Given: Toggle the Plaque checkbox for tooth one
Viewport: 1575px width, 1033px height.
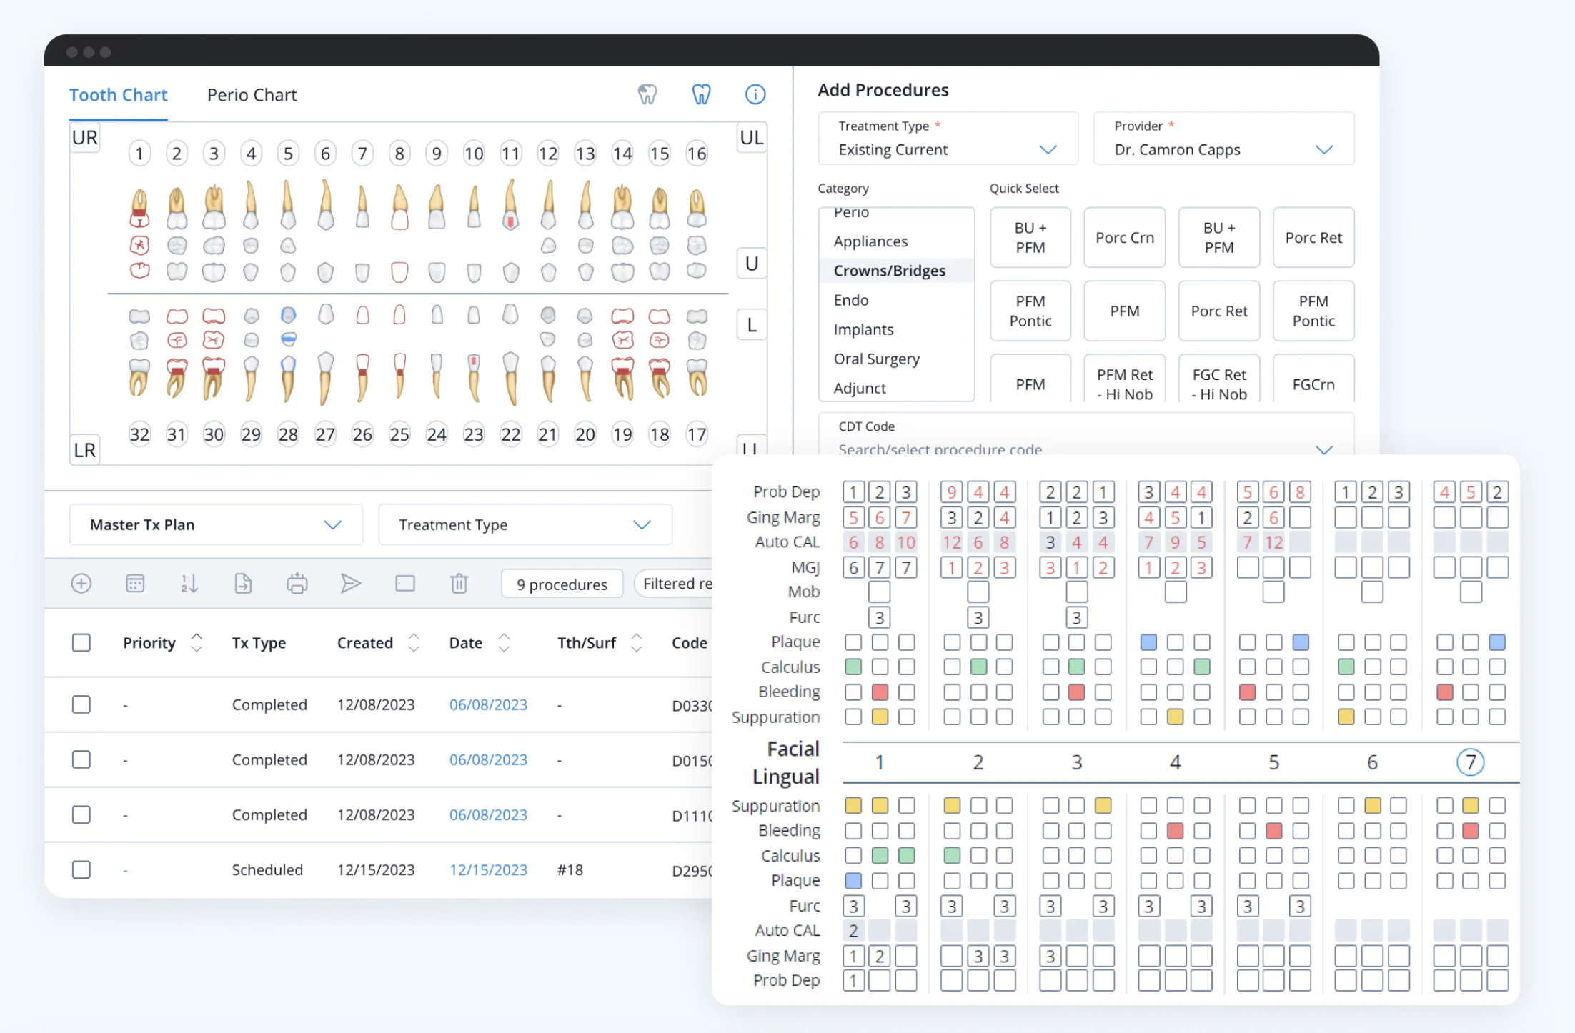Looking at the screenshot, I should [853, 642].
